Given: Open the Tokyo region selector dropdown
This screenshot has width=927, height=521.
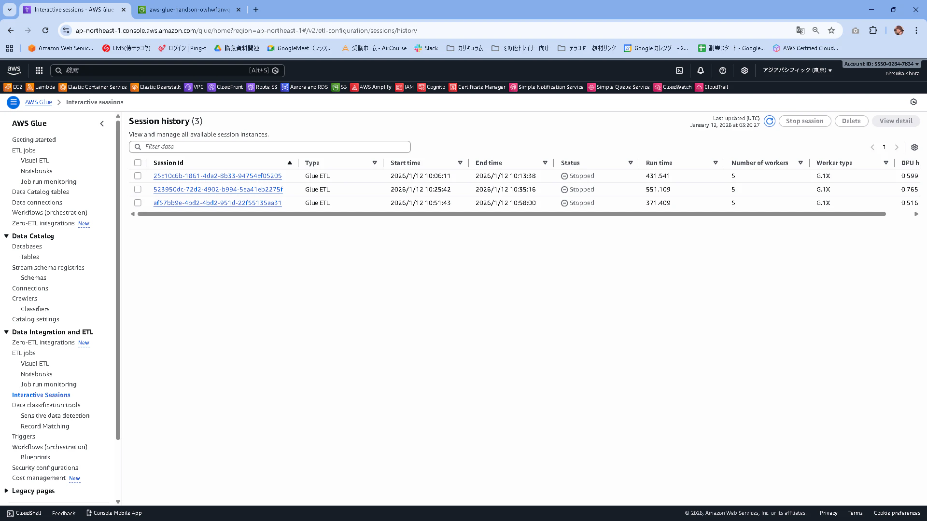Looking at the screenshot, I should coord(797,70).
